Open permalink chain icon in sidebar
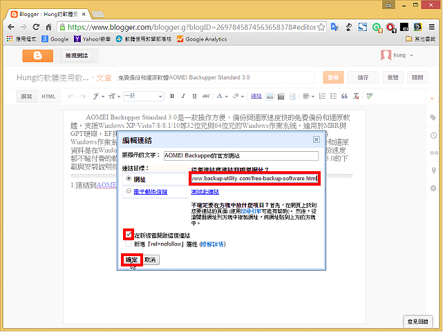 click(x=434, y=153)
